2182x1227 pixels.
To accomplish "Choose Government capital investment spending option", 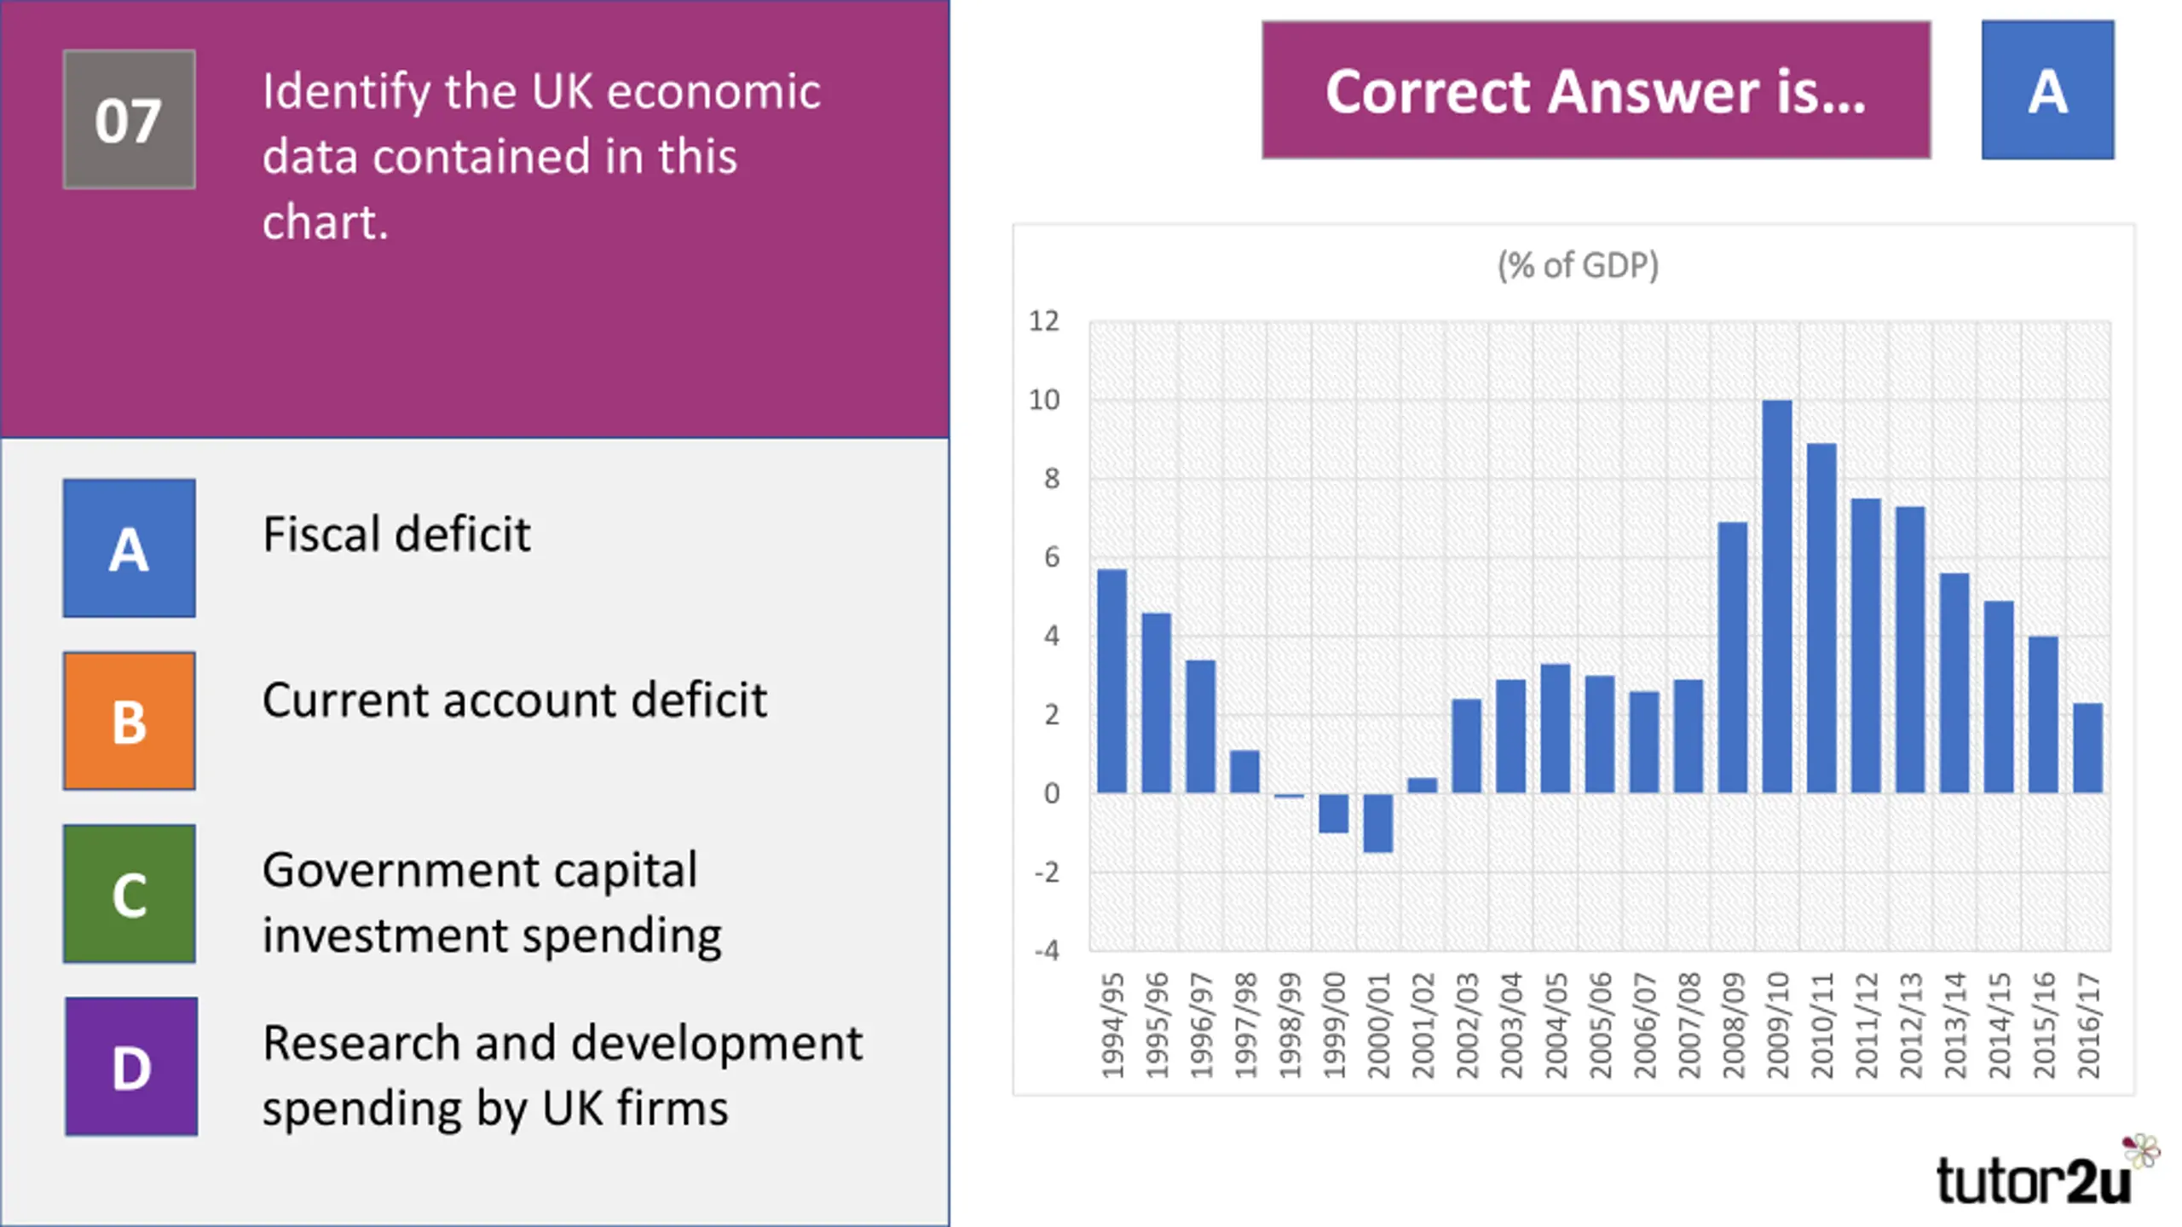I will [x=492, y=902].
